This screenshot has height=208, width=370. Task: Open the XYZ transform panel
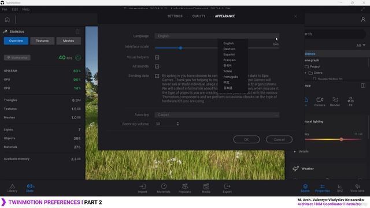(340, 188)
